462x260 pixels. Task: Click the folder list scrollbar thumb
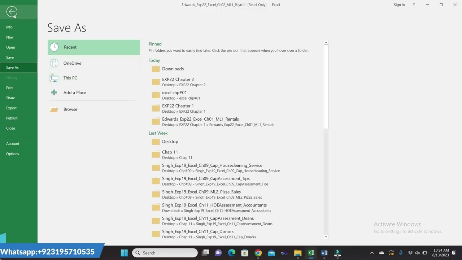(x=326, y=87)
